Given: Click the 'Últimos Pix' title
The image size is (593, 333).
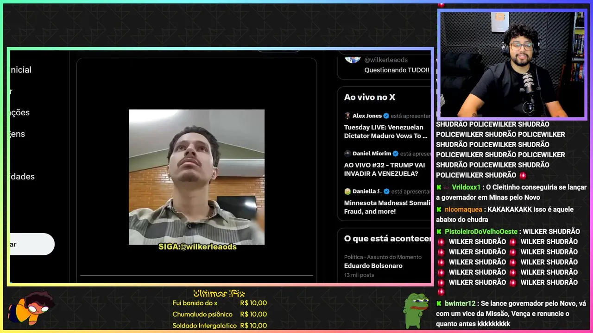Looking at the screenshot, I should click(219, 293).
